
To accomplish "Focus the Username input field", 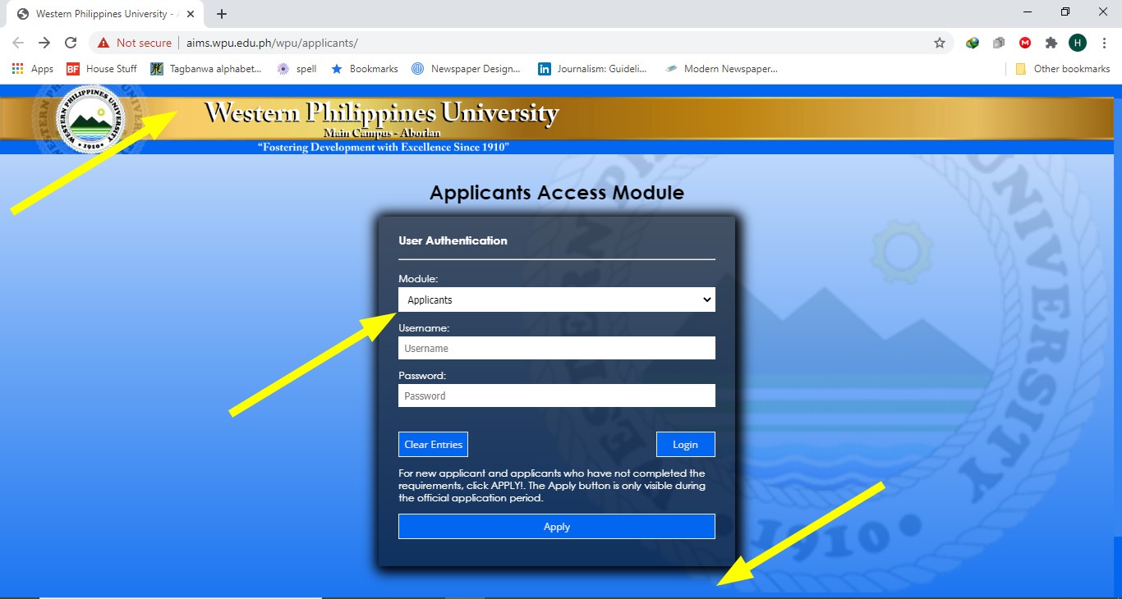I will [x=557, y=348].
